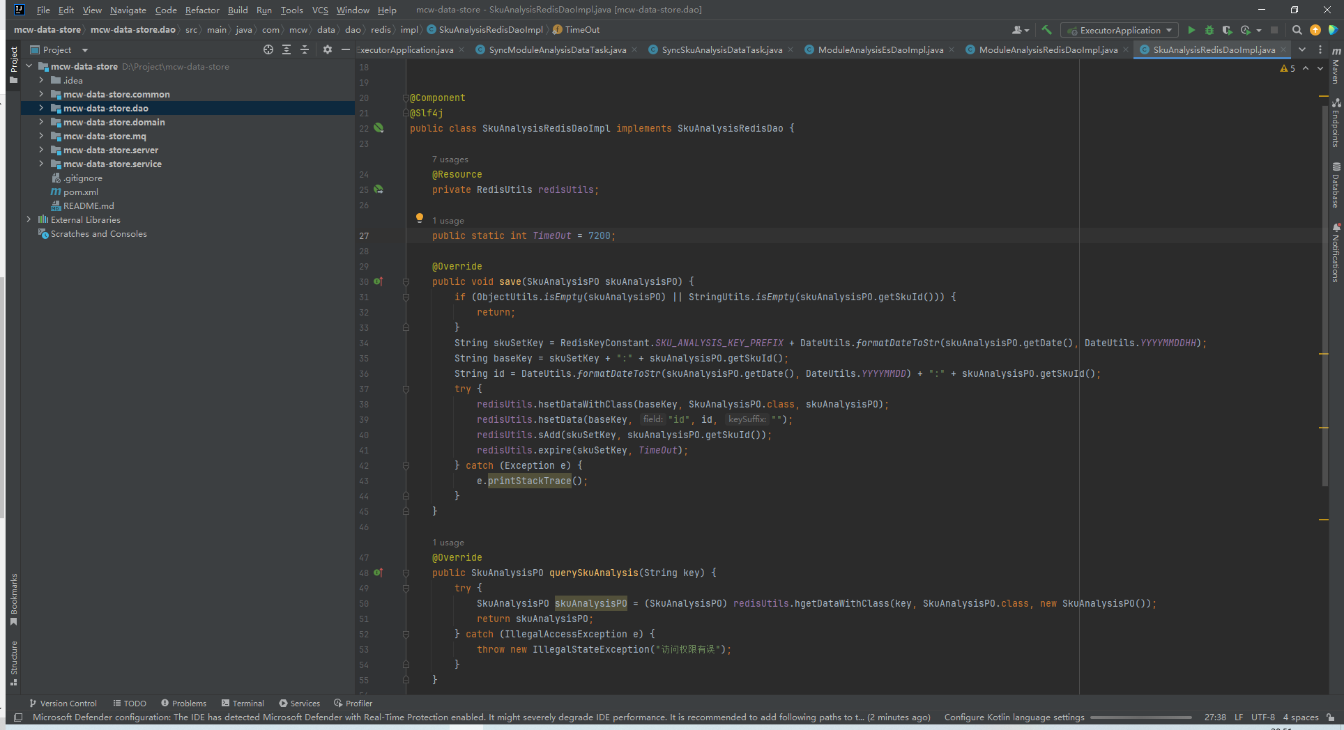Click the override gutter icon on line 30
1344x730 pixels.
pos(378,281)
